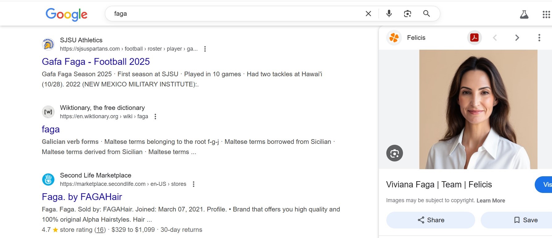Start voice search with microphone icon
Screen dimensions: 552x238
(x=389, y=14)
